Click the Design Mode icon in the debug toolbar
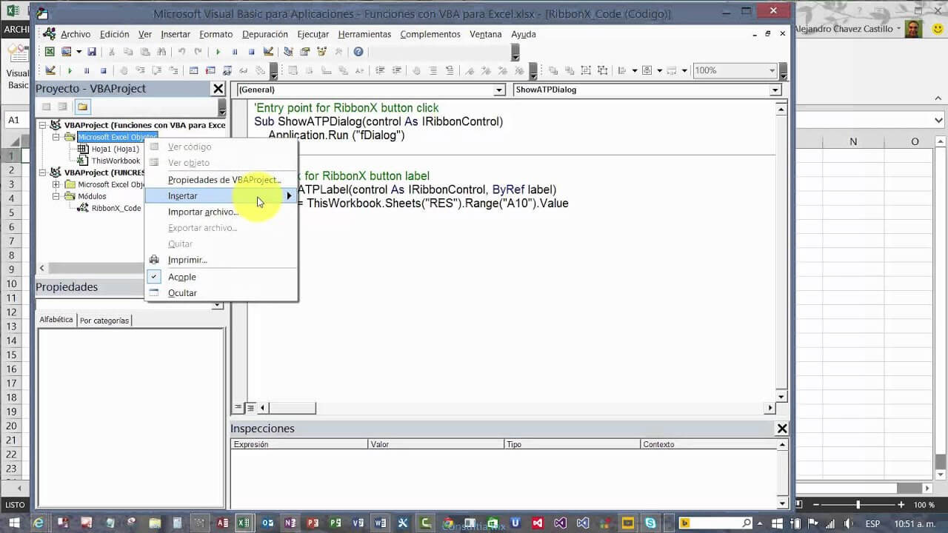 [x=50, y=70]
